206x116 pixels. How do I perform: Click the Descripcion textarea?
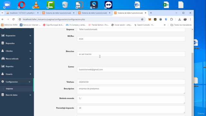tap(131, 90)
